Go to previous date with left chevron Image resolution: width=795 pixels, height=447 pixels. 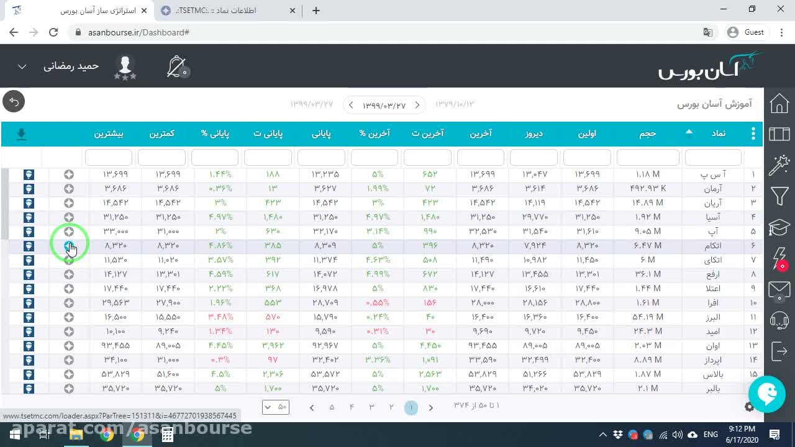351,105
